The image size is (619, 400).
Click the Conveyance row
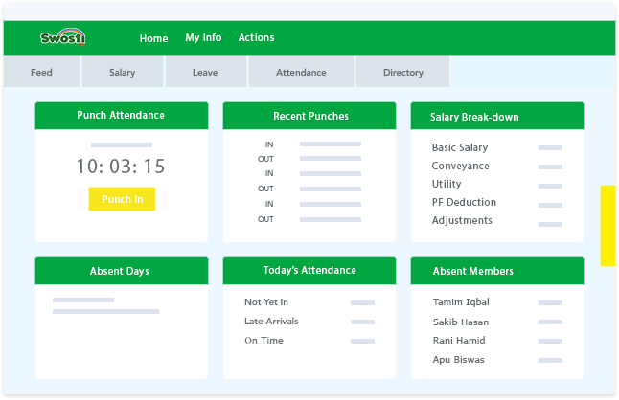[497, 166]
